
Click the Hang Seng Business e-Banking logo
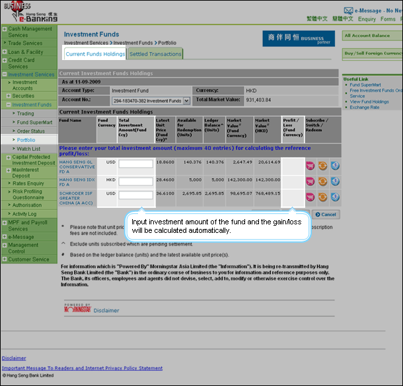point(30,13)
